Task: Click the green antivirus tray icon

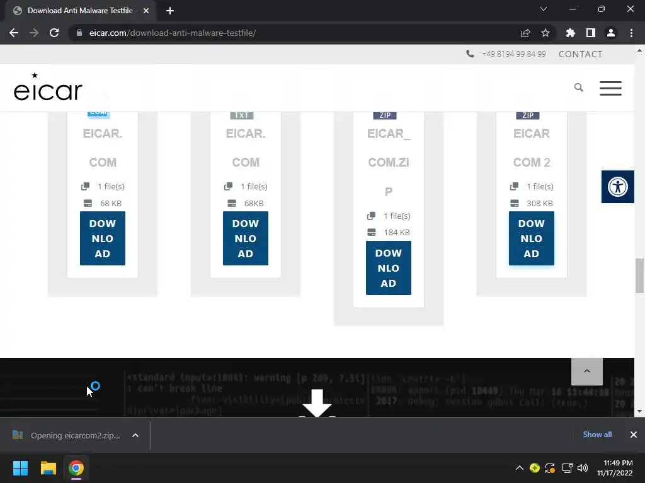Action: [534, 468]
